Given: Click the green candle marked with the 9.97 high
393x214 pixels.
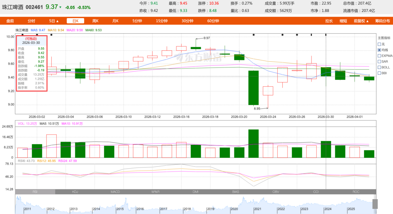Looking at the screenshot, I should (x=196, y=48).
